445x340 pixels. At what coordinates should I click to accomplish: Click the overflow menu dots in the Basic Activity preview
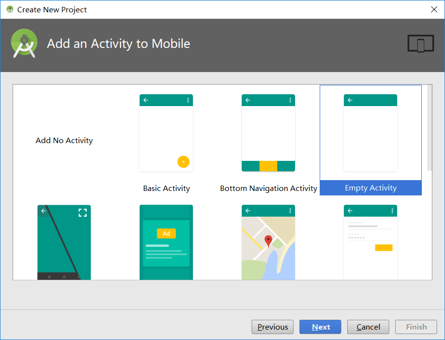187,100
